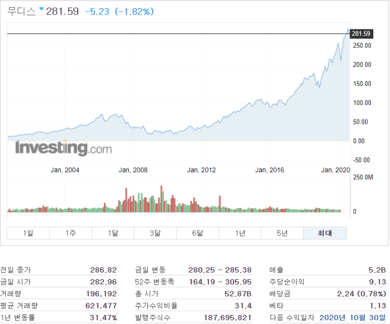Click the 주가수익비율 label

pyautogui.click(x=156, y=306)
